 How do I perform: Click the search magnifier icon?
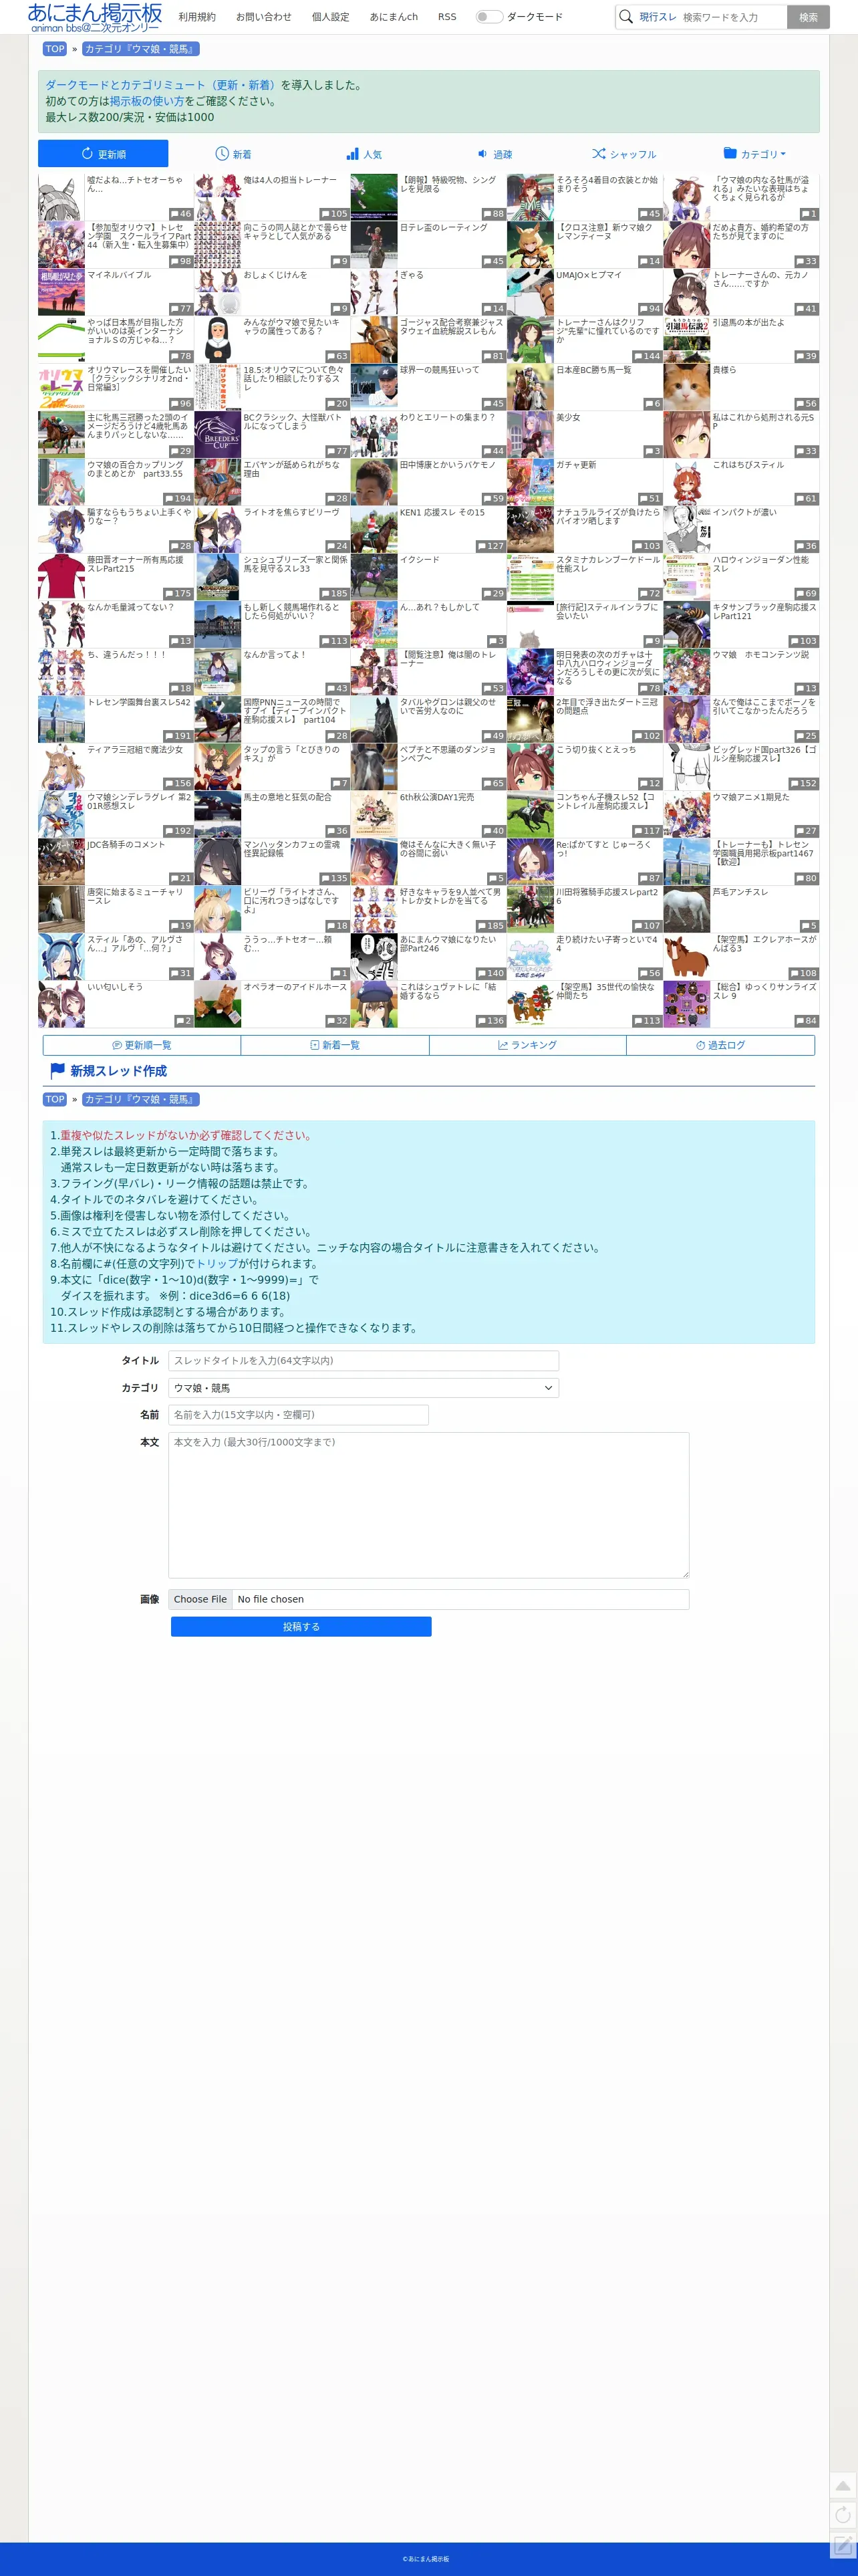click(x=626, y=16)
